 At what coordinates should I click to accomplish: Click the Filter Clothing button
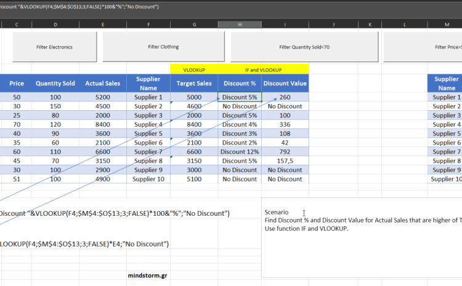pyautogui.click(x=163, y=47)
